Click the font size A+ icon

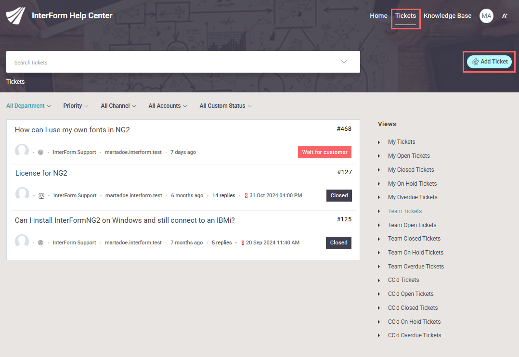click(x=505, y=16)
